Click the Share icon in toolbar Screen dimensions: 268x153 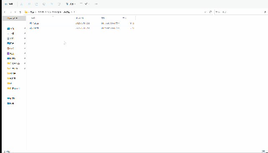(x=52, y=4)
